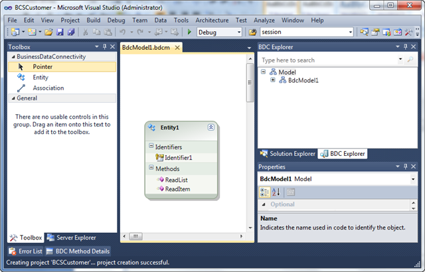Select the ReadItem method in Entity1
The width and height of the screenshot is (425, 272).
click(177, 189)
